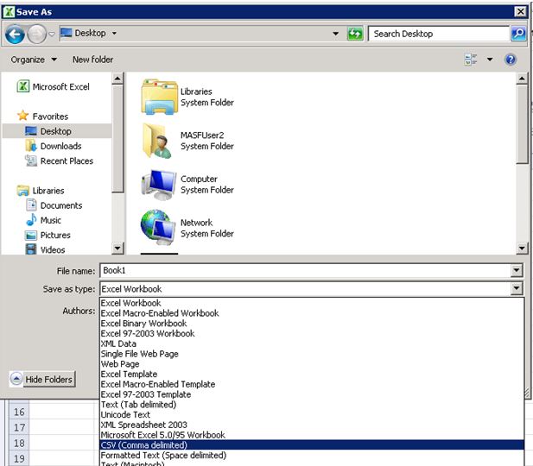
Task: Select row 16 header in Excel sheet
Action: [x=19, y=412]
